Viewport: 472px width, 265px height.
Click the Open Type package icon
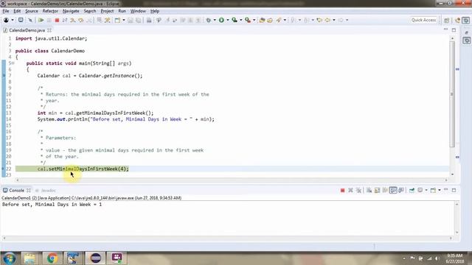[x=262, y=20]
